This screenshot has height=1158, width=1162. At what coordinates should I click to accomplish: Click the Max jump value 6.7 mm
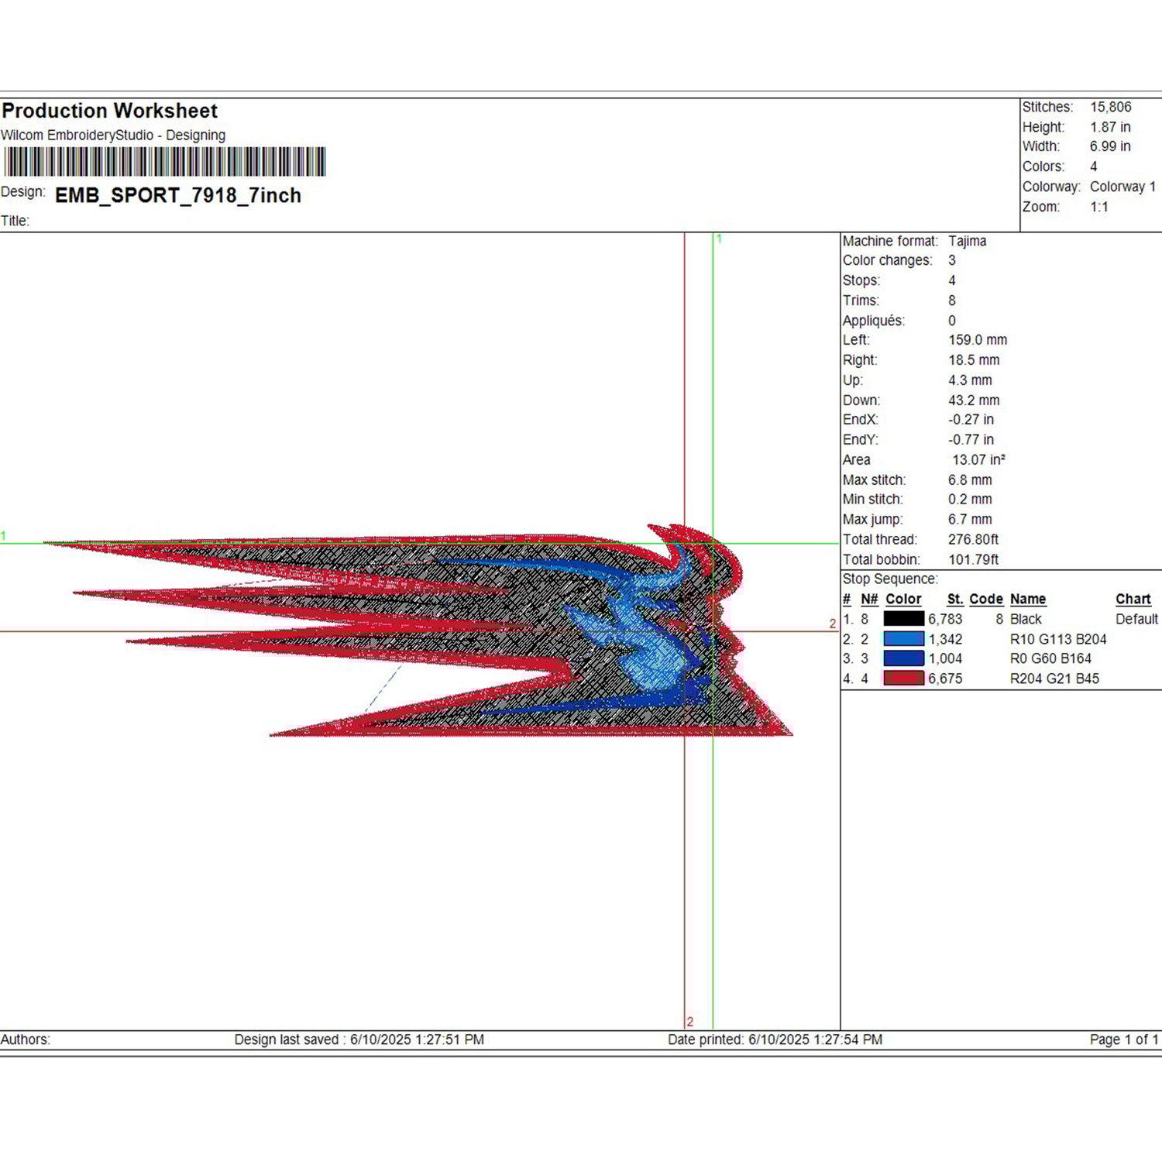tap(970, 520)
